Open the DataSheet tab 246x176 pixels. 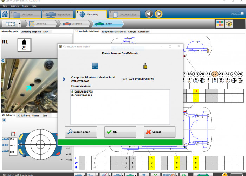click(x=144, y=32)
